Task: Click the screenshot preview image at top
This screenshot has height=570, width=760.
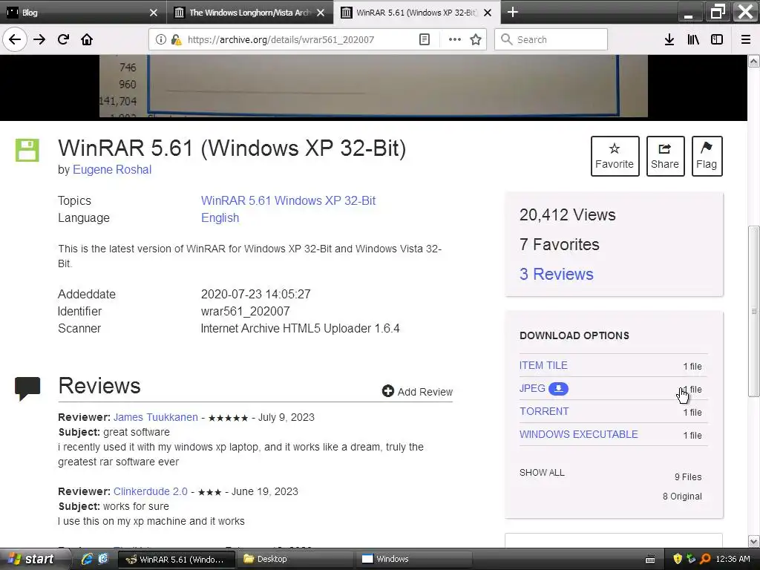Action: [x=373, y=86]
